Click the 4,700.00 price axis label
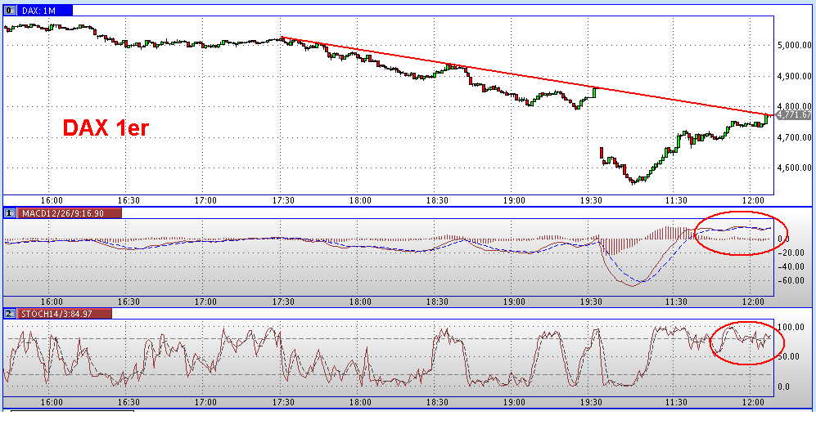The image size is (816, 438). coord(794,137)
